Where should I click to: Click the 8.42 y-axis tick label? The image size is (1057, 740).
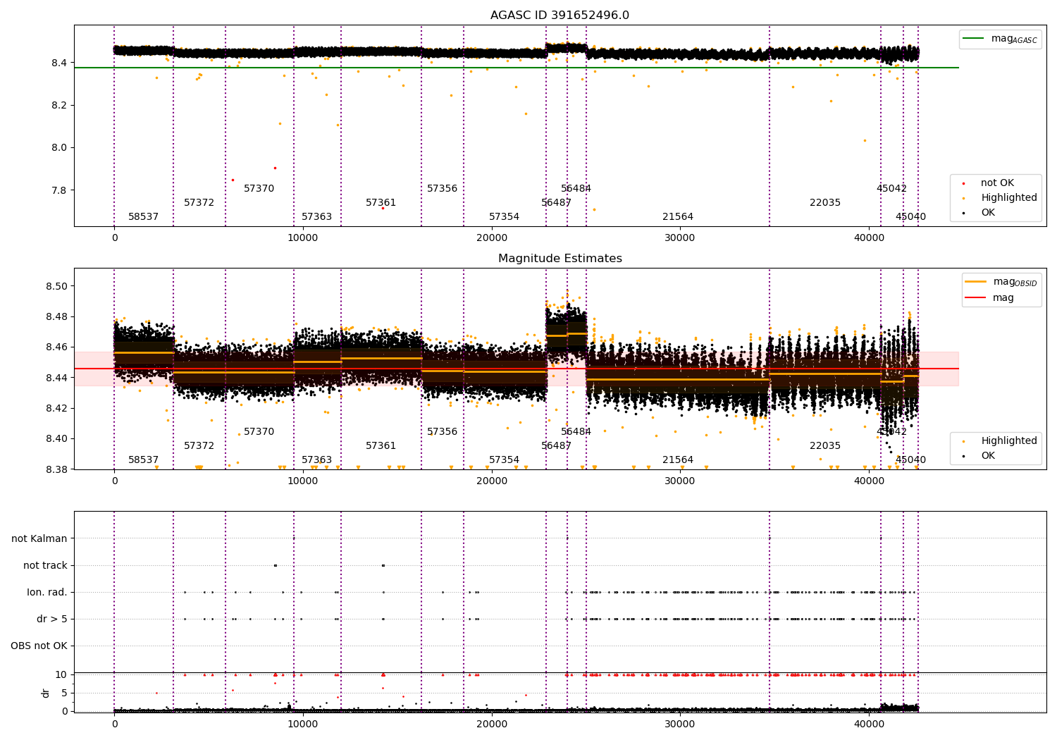(56, 409)
